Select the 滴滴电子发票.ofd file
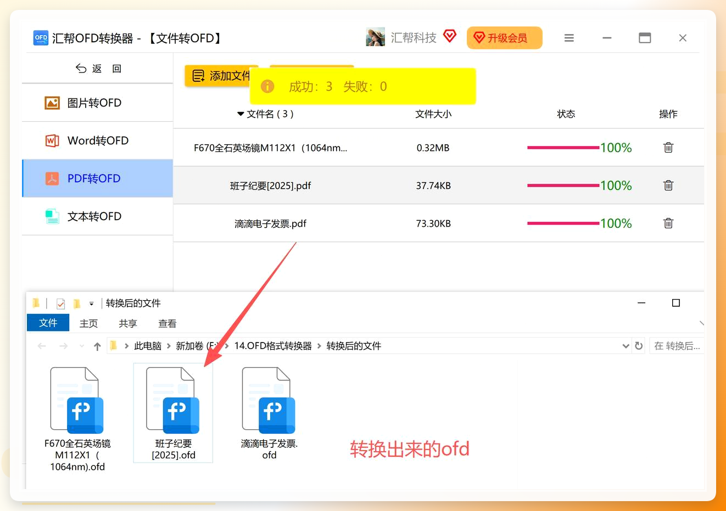Image resolution: width=726 pixels, height=511 pixels. tap(269, 413)
